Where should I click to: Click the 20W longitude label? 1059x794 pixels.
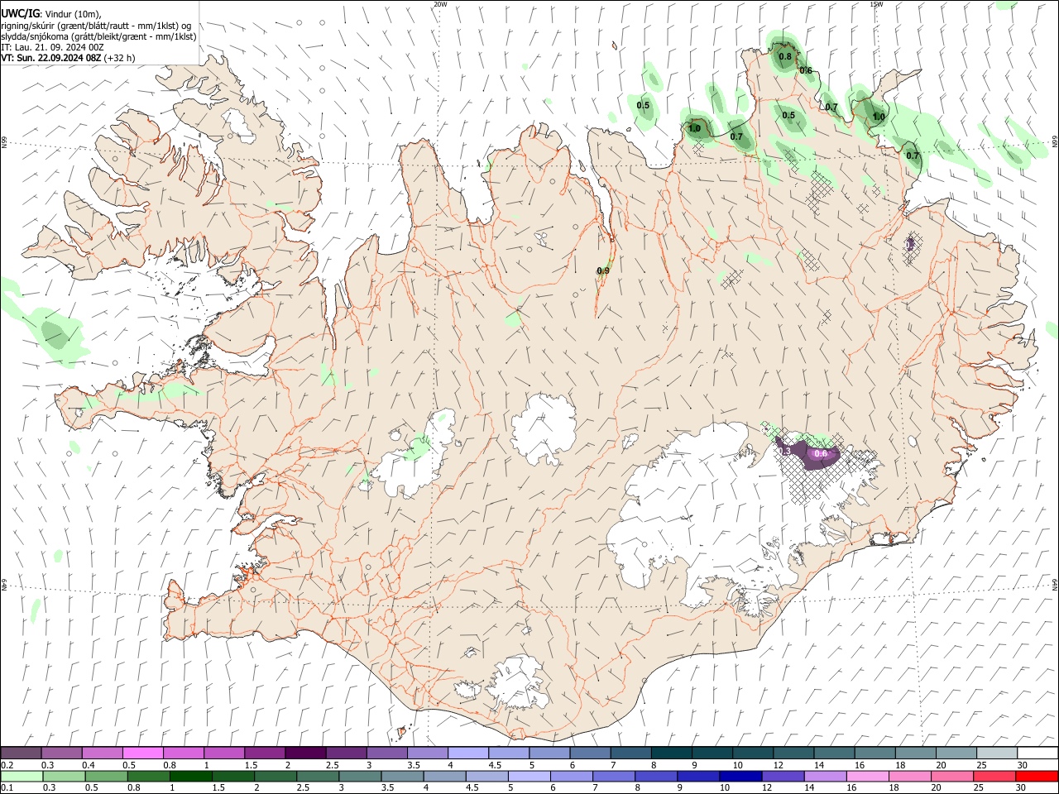click(x=440, y=4)
